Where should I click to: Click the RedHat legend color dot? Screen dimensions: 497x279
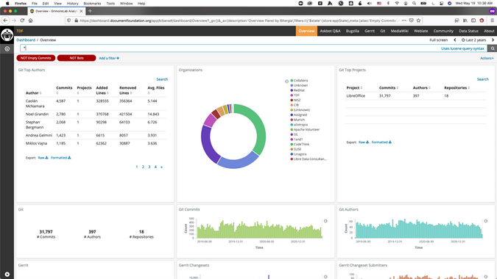click(292, 90)
